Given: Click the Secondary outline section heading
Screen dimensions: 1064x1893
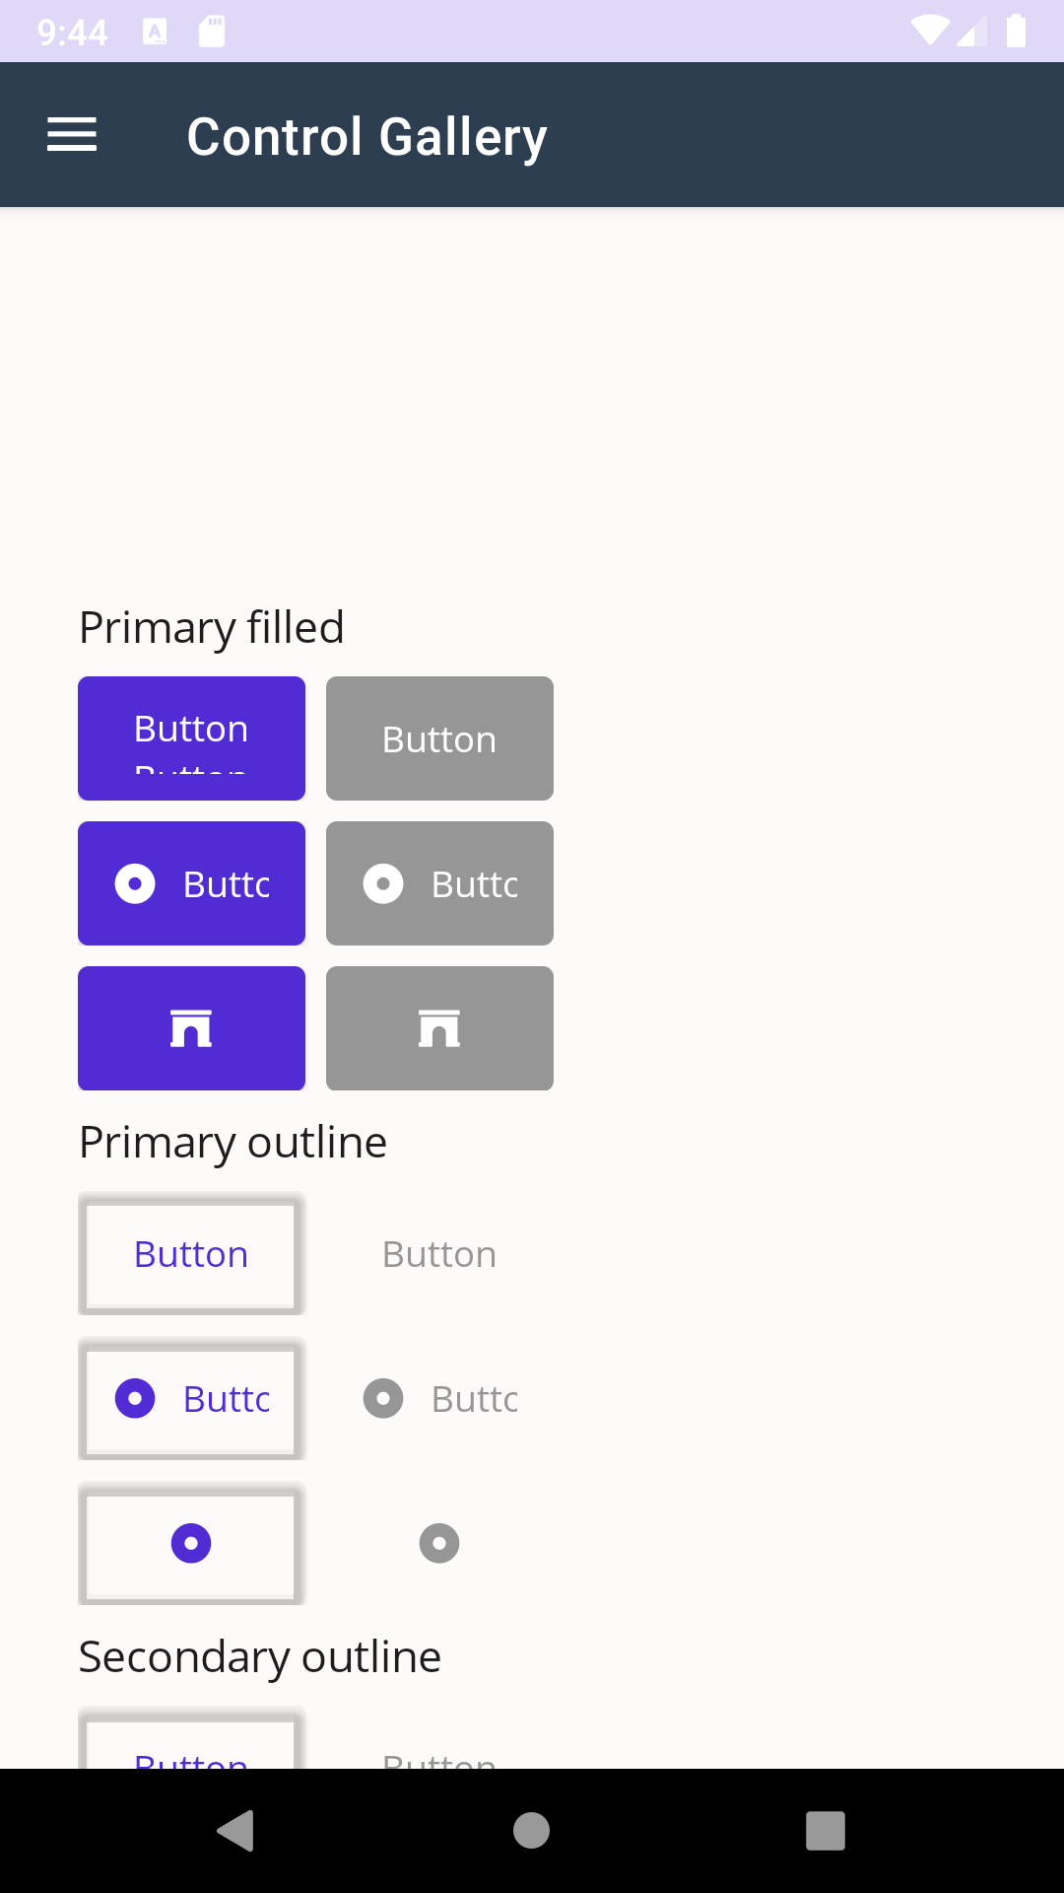Looking at the screenshot, I should (259, 1656).
